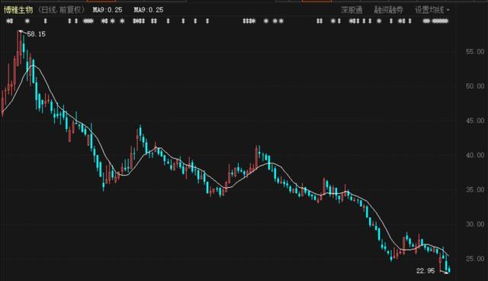Select the last cyan candle beside the 22.95 low

[449, 270]
